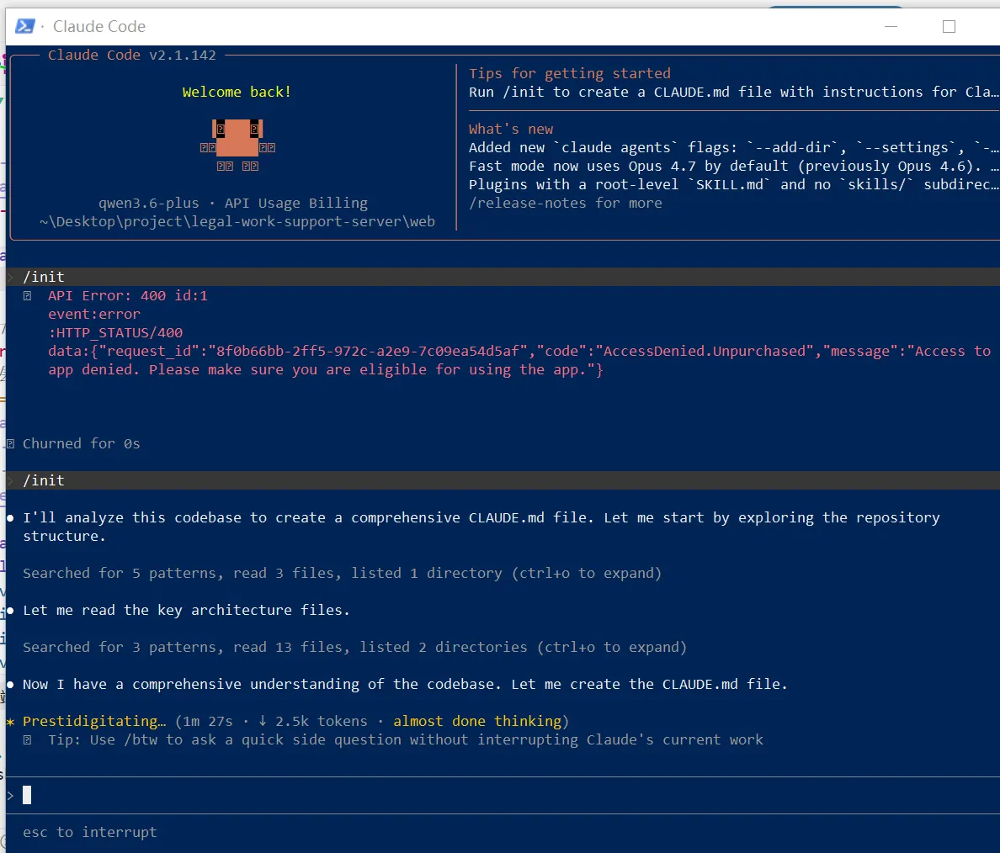
Task: Click the 'Added new `claude agents` flags' line
Action: point(733,147)
